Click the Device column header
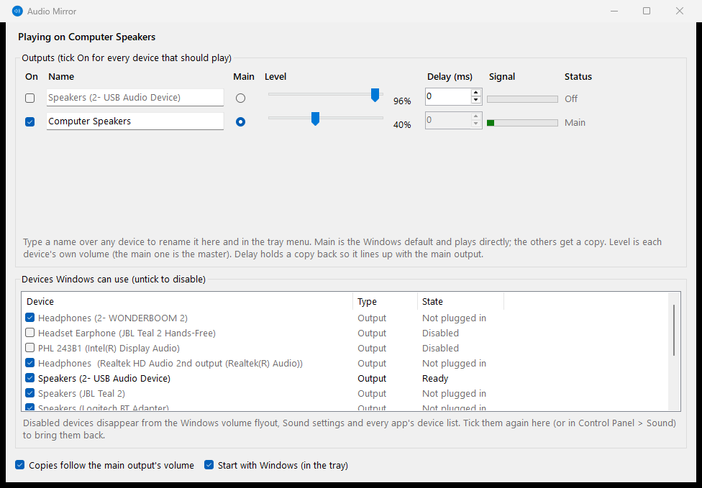Screen dimensions: 702x488 click(187, 301)
